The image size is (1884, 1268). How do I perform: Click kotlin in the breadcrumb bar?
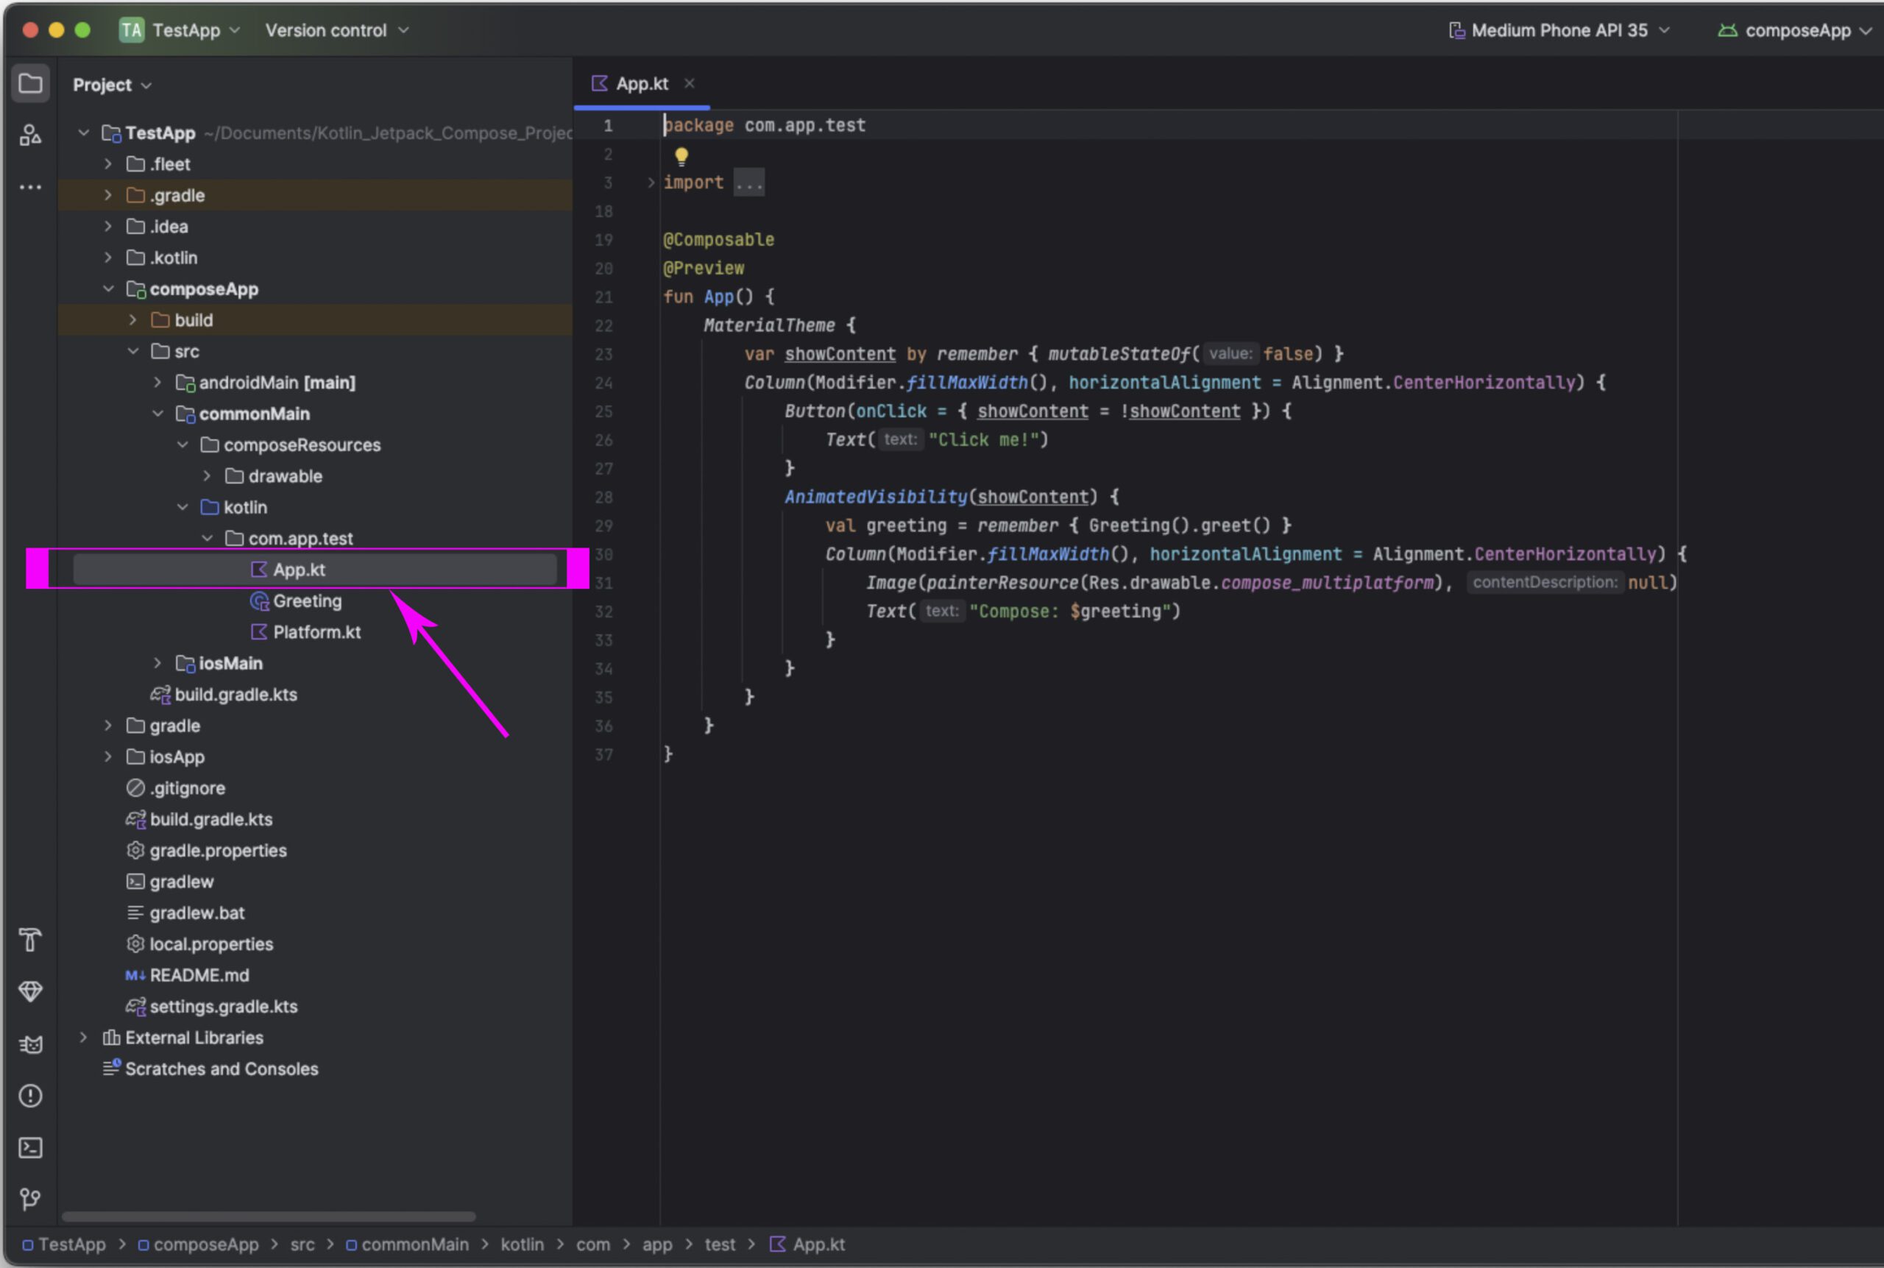pos(522,1244)
